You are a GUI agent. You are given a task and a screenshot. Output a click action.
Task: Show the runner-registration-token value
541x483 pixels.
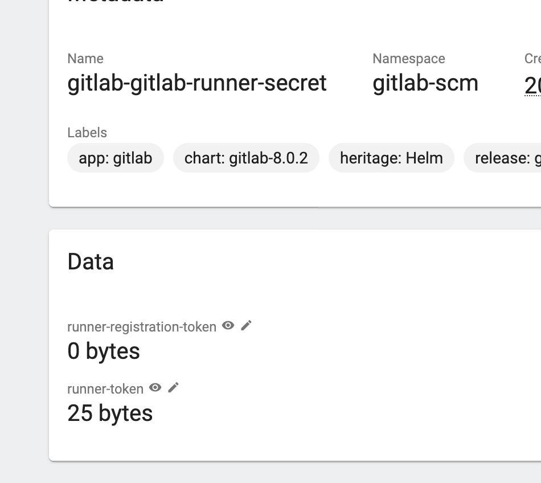coord(228,326)
